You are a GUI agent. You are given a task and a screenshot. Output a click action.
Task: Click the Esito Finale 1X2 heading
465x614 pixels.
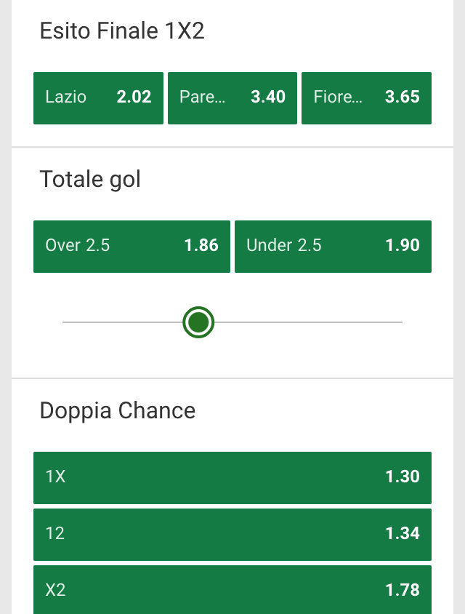pyautogui.click(x=122, y=31)
